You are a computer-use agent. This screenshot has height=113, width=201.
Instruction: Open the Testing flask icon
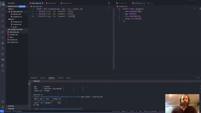coord(3,38)
